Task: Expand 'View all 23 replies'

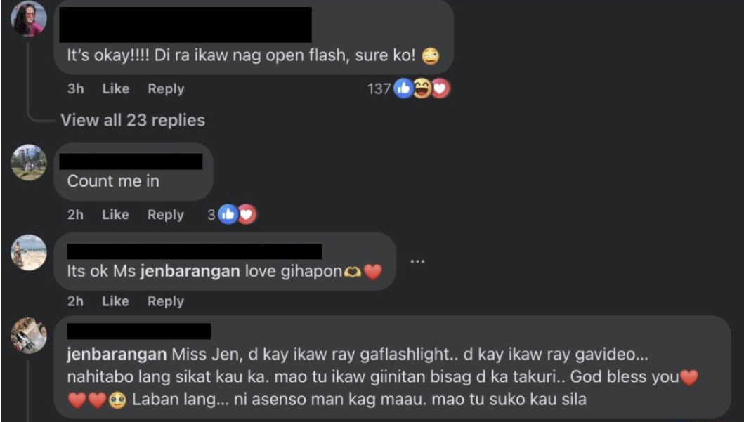Action: [x=133, y=120]
